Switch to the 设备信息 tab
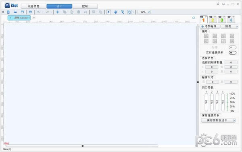 [33, 6]
